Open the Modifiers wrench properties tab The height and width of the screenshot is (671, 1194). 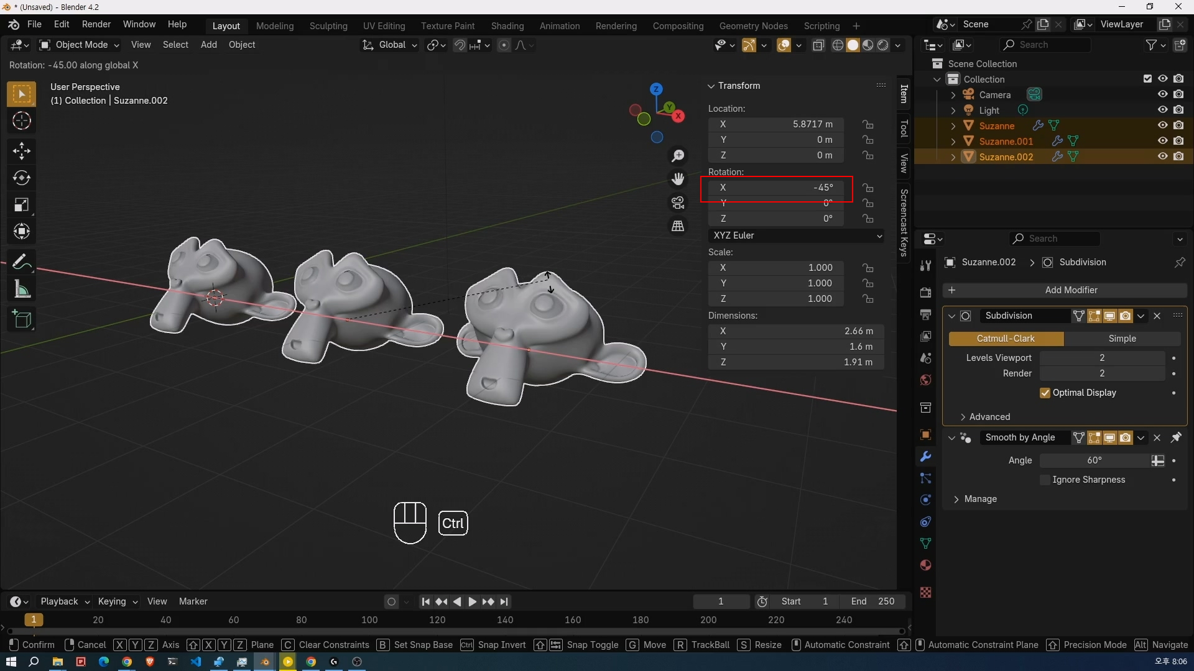pos(925,457)
